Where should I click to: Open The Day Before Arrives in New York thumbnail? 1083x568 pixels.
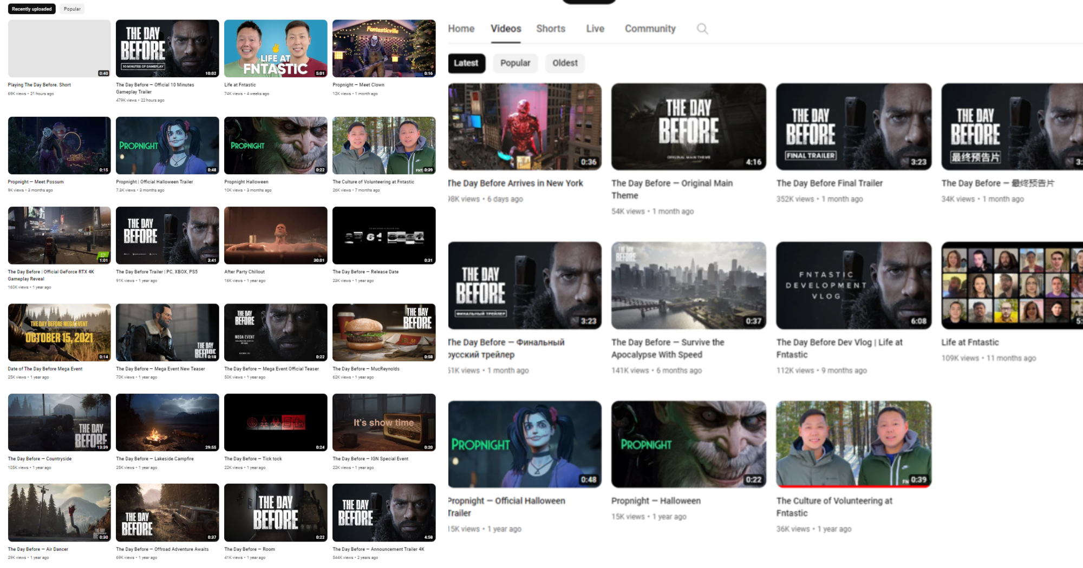(525, 127)
